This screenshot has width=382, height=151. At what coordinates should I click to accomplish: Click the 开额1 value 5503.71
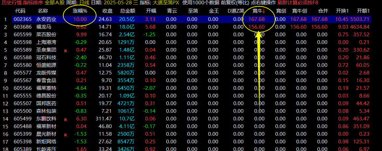pos(360,19)
